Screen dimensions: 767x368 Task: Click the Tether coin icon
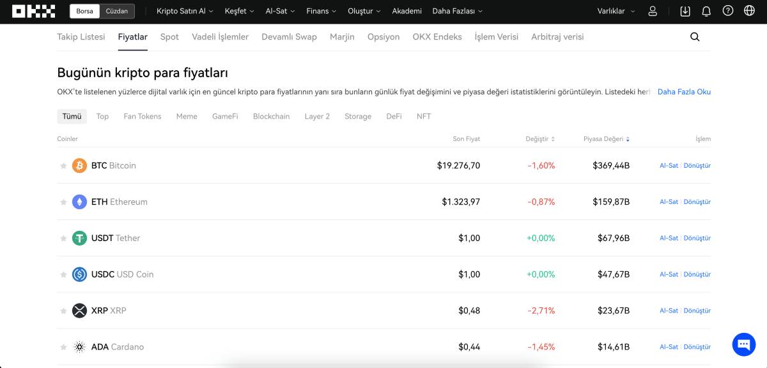click(x=79, y=239)
